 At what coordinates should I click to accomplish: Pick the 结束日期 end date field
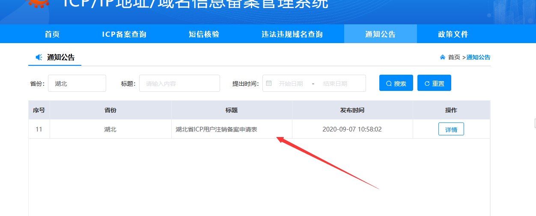coord(335,84)
